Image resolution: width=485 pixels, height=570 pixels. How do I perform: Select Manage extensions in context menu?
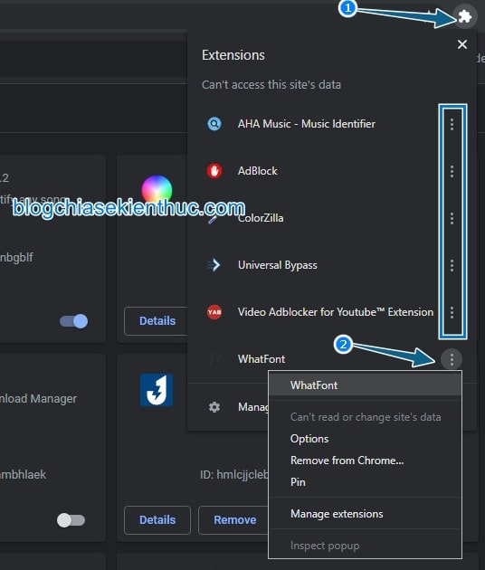tap(365, 514)
